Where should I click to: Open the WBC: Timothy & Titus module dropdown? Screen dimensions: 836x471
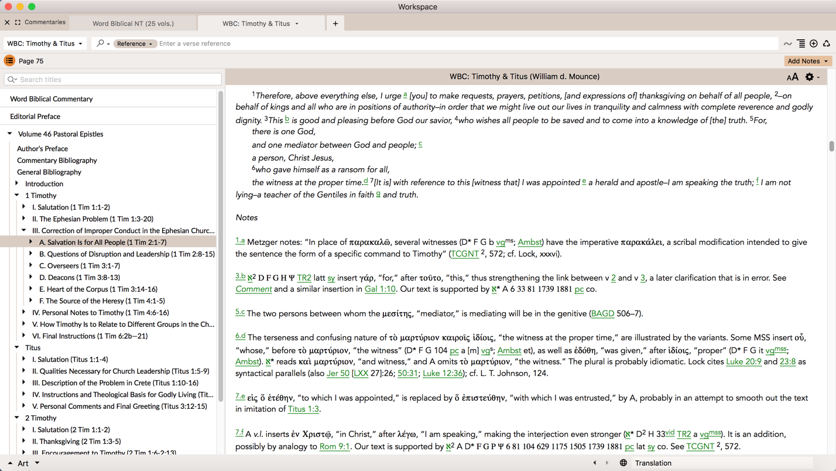(x=45, y=43)
